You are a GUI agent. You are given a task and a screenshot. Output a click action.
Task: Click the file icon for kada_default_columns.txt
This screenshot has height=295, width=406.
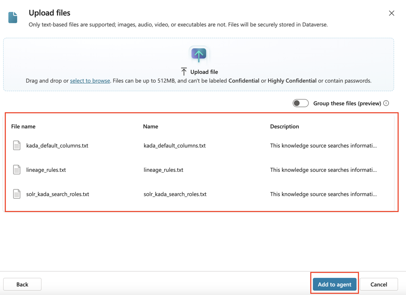coord(17,145)
